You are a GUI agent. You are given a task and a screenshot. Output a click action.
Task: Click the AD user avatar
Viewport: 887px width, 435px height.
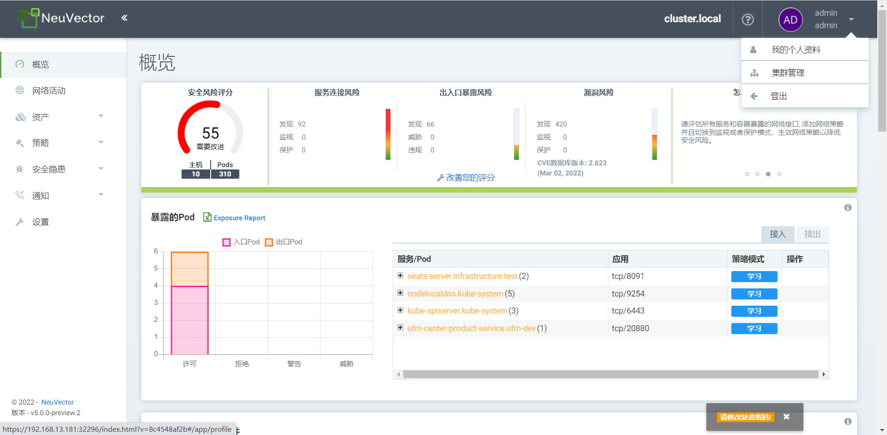[790, 19]
